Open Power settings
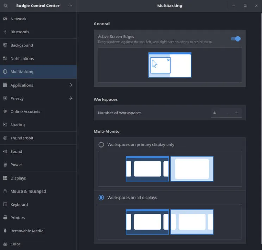The height and width of the screenshot is (250, 262). 38,165
